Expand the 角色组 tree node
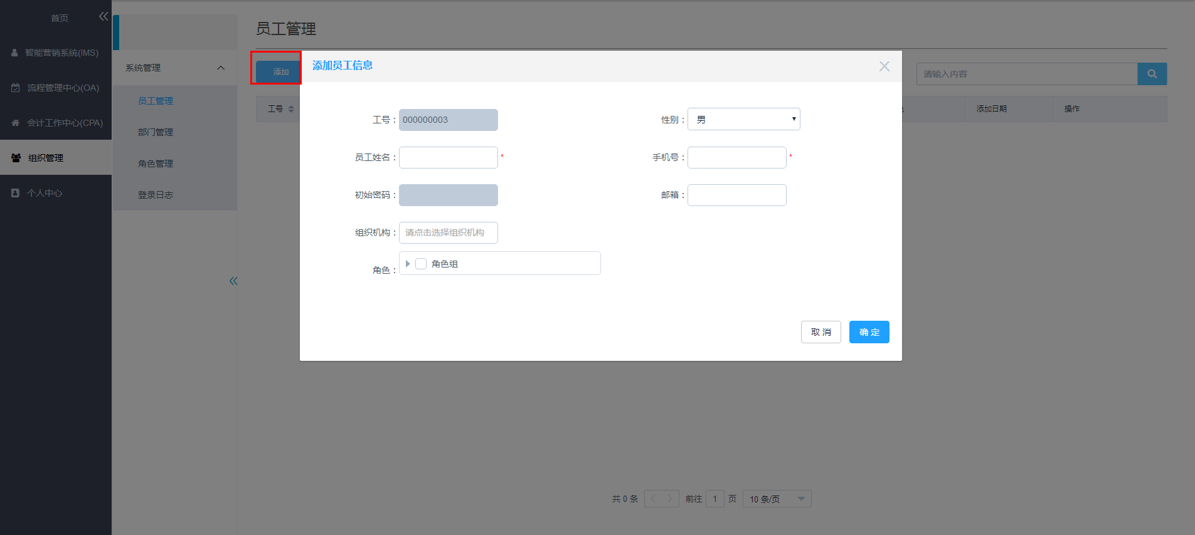 pyautogui.click(x=408, y=264)
